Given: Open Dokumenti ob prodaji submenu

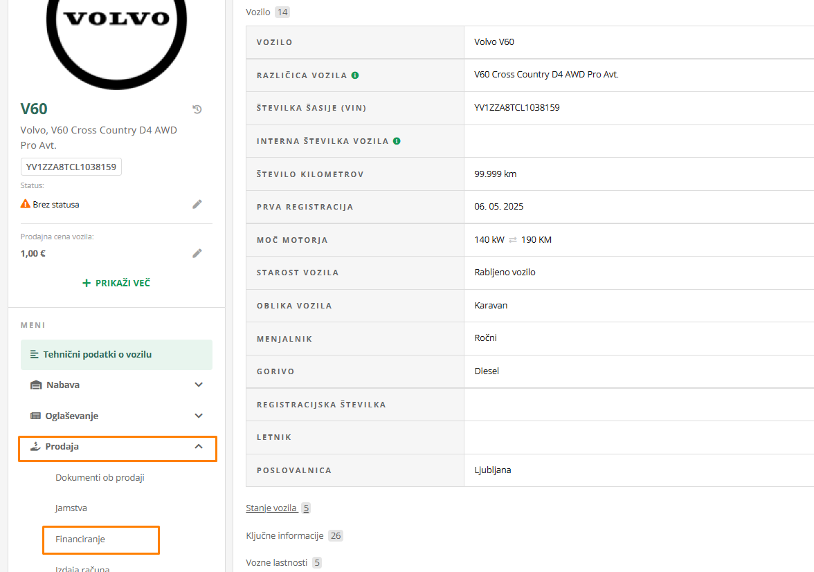Looking at the screenshot, I should point(100,478).
